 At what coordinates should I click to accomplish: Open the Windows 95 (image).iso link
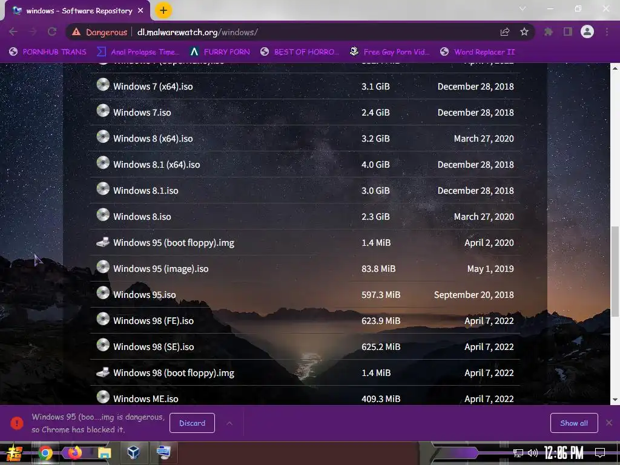point(160,269)
